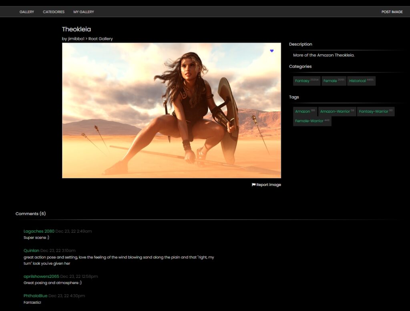Click the Report image flag
The width and height of the screenshot is (410, 311).
[x=266, y=185]
